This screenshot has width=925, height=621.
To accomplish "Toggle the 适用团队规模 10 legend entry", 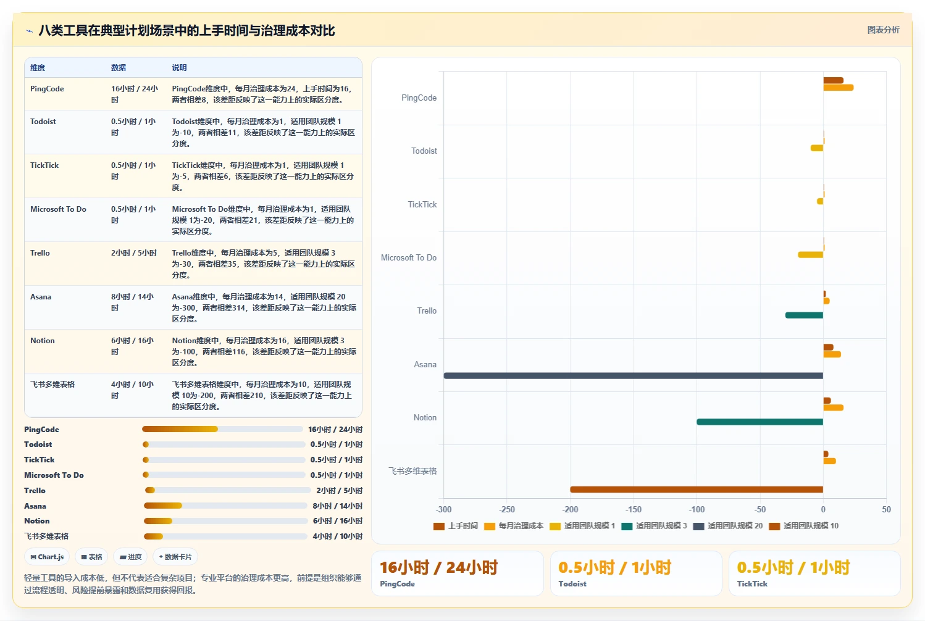I will 804,526.
